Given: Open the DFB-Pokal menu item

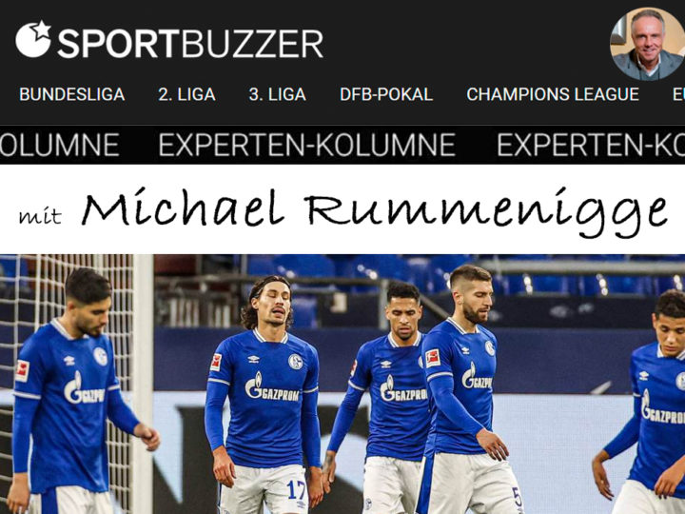Looking at the screenshot, I should [386, 94].
